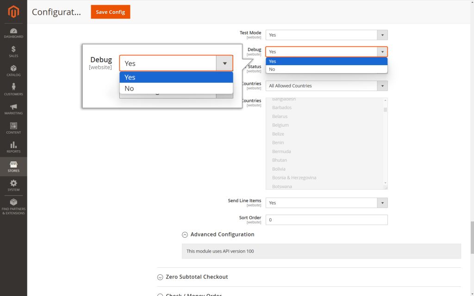Collapse the open Debug dropdown field
The height and width of the screenshot is (296, 474).
(x=326, y=52)
